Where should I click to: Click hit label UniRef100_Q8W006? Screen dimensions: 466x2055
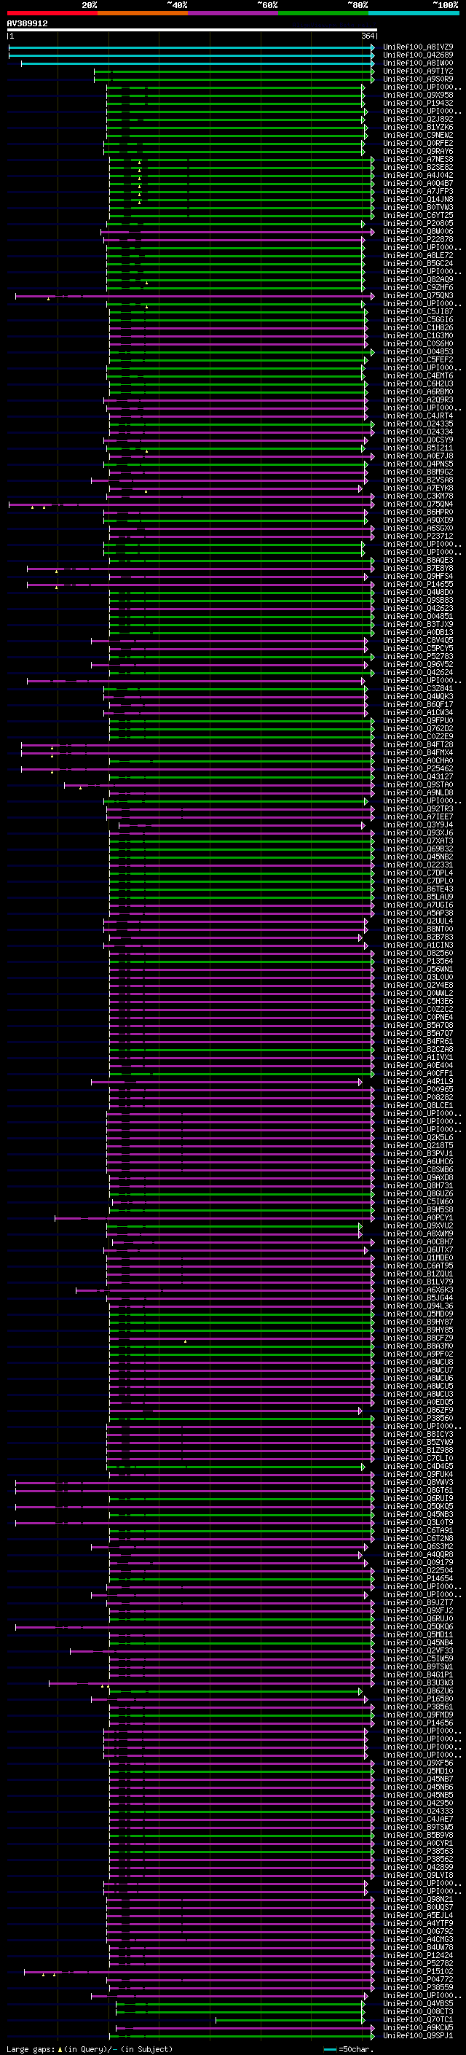[418, 231]
